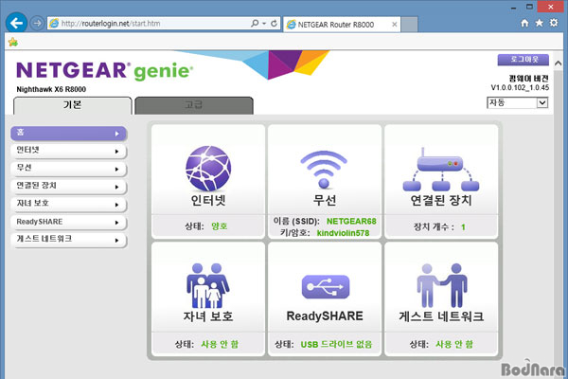Click the 자녀 보호 status 사용 안 함
This screenshot has height=379, width=568.
point(220,344)
